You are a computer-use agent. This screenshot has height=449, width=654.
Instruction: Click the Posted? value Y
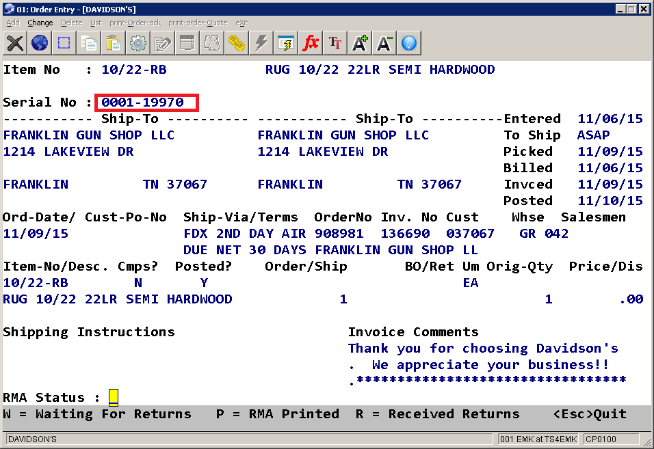click(204, 283)
